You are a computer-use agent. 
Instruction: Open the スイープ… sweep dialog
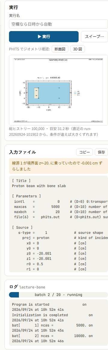coord(94,37)
